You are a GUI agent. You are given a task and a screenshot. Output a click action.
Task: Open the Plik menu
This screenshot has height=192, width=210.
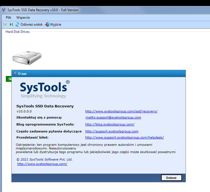pos(8,18)
